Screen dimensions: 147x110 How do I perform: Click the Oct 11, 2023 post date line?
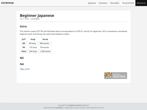30,19
